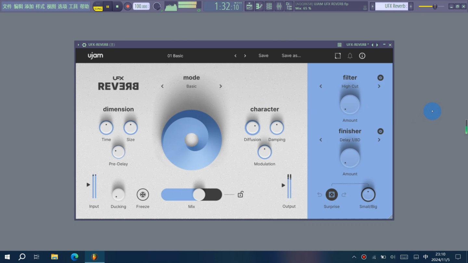This screenshot has width=468, height=263.
Task: Click the 1:32:10 song time display
Action: (x=223, y=6)
